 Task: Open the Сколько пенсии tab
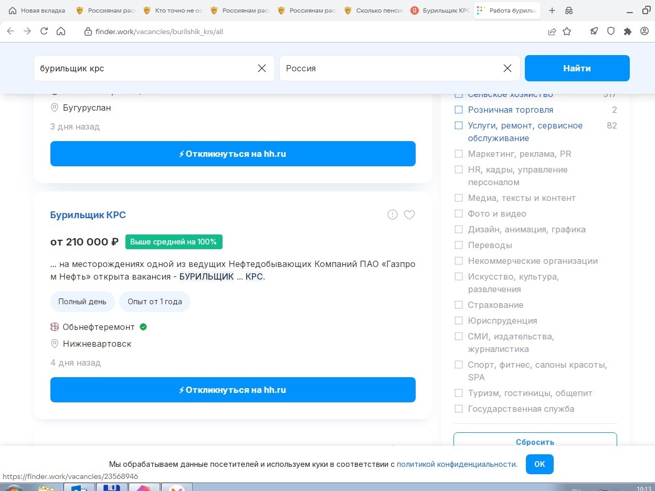(x=373, y=10)
